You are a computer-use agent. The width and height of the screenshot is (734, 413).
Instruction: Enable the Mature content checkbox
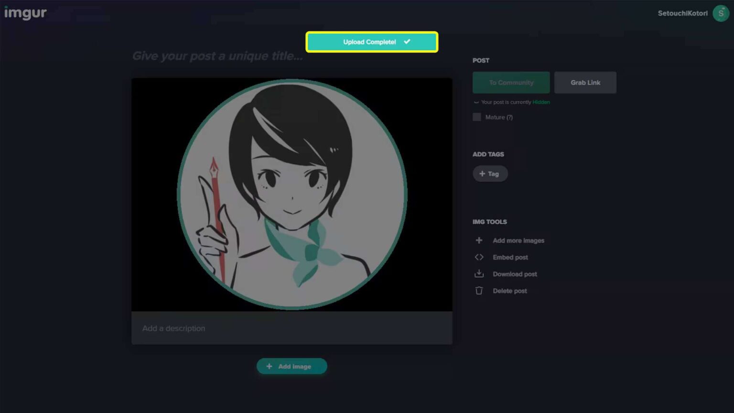click(x=476, y=117)
